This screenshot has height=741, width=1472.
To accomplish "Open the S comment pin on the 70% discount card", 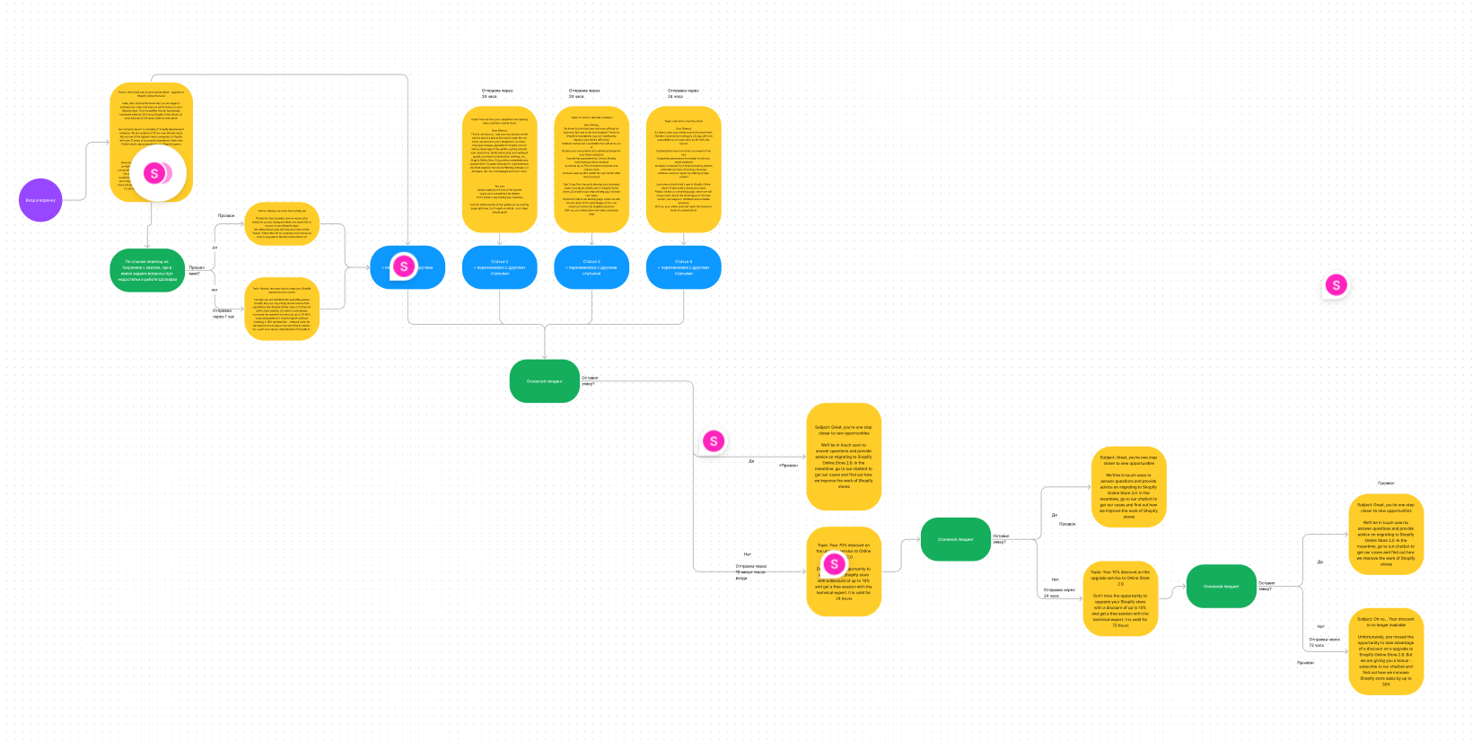I will coord(835,563).
